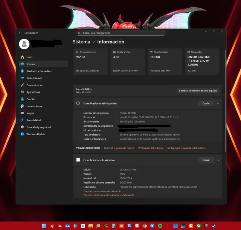The width and height of the screenshot is (241, 230).
Task: Click Sistema in the breadcrumb
Action: [81, 42]
